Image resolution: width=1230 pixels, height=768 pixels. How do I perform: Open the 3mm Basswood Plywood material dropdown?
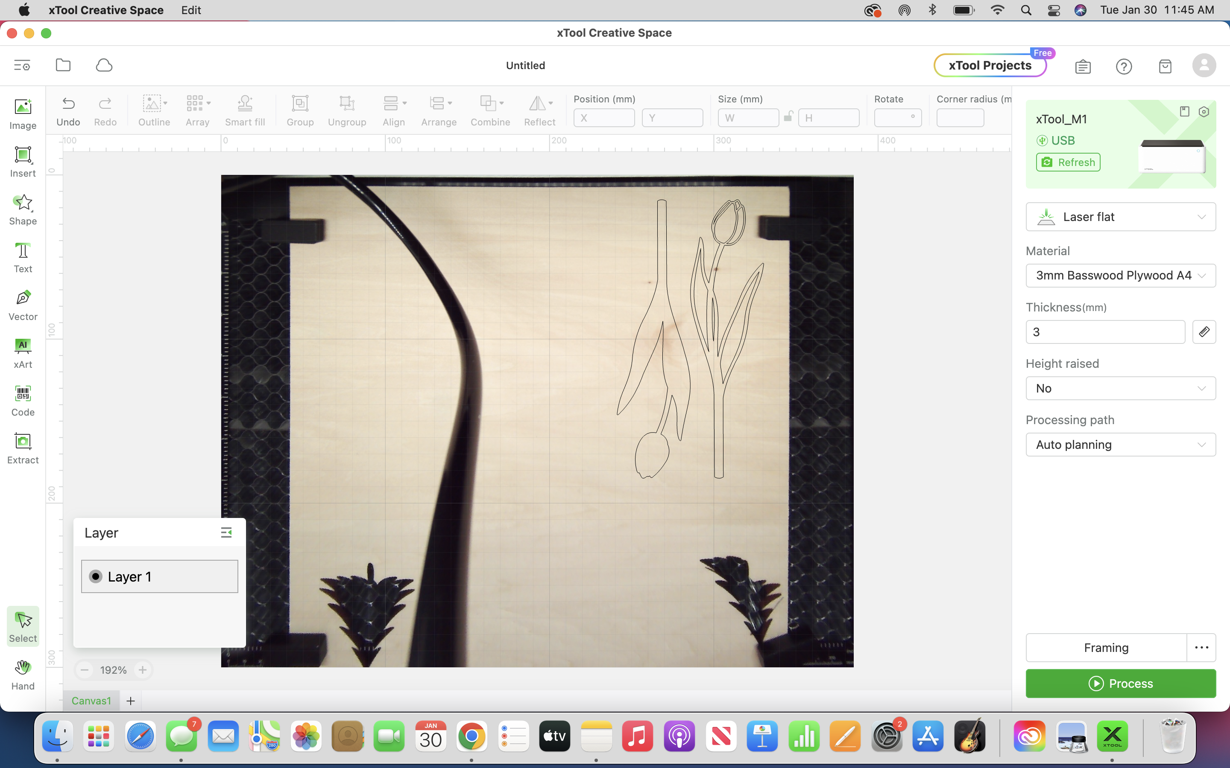(1121, 275)
